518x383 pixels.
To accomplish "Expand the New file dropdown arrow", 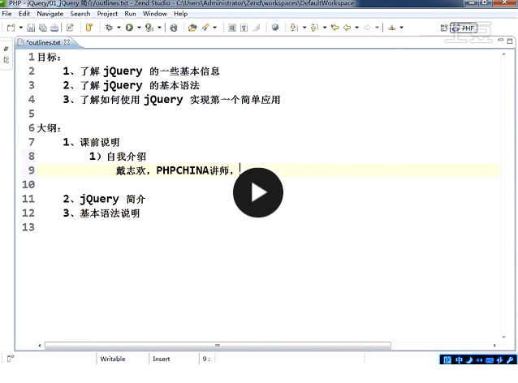I will click(21, 28).
